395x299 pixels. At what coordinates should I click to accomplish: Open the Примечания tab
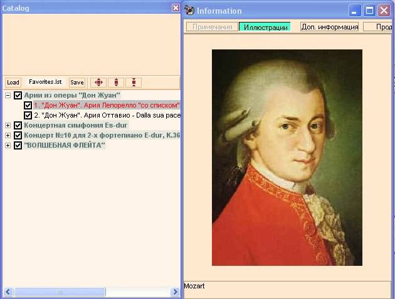(x=212, y=27)
